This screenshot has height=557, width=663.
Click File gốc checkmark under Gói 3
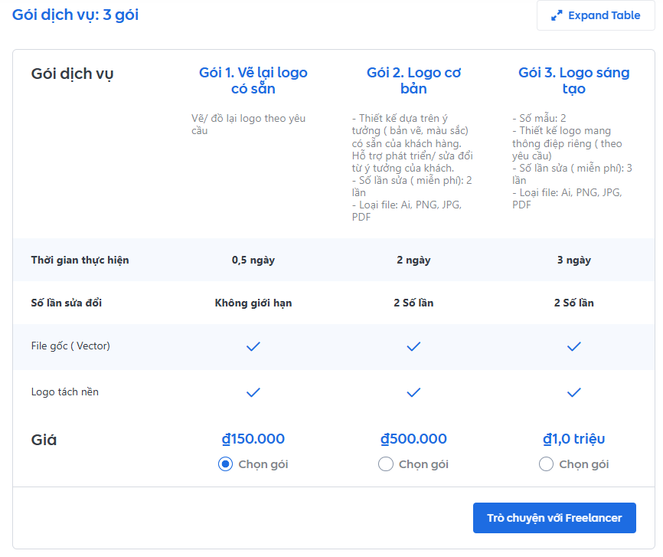pyautogui.click(x=574, y=346)
